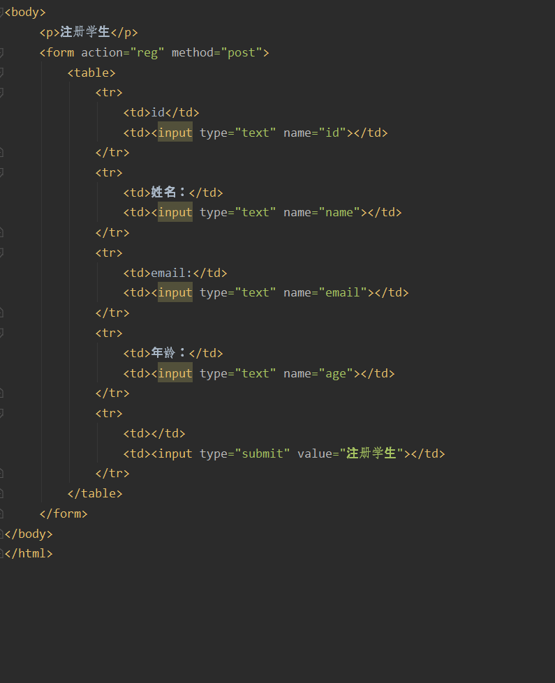
Task: Click the name="email" attribute
Action: 325,293
